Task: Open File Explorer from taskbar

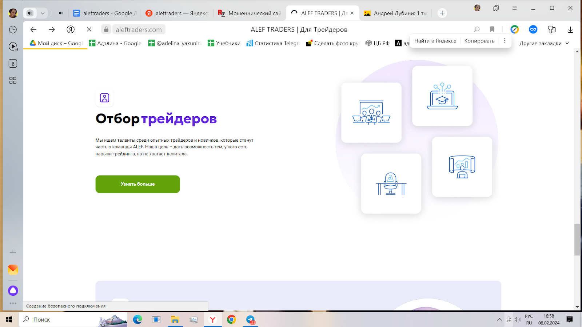Action: 175,319
